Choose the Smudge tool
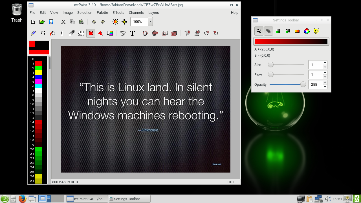This screenshot has height=203, width=361. coord(72,33)
